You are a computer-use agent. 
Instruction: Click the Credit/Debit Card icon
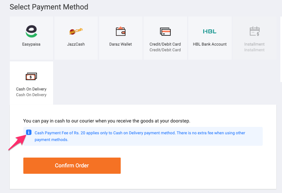(165, 32)
